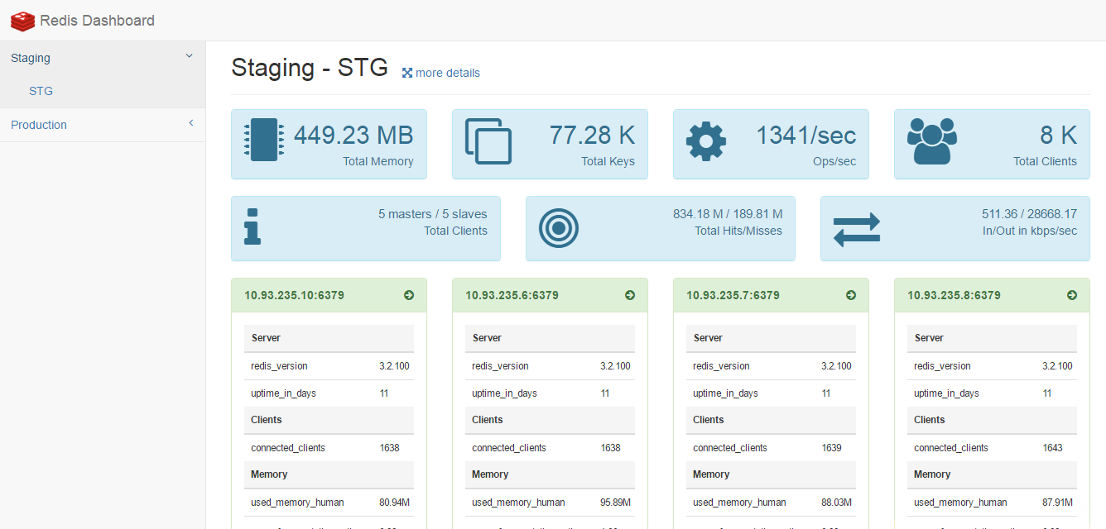The height and width of the screenshot is (529, 1106).
Task: Click the memory chip icon
Action: click(265, 140)
